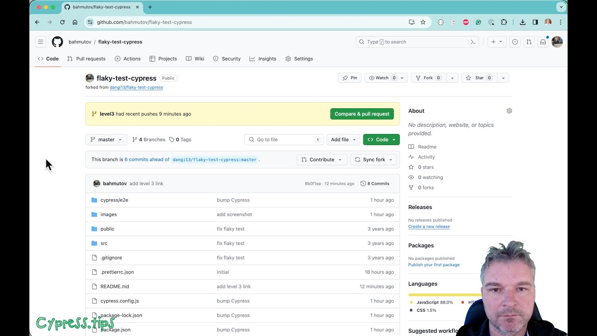Open the Chrome side panel icon

535,22
